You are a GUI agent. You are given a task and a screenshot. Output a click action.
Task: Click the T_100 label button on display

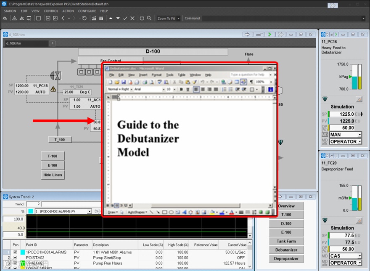pos(60,140)
